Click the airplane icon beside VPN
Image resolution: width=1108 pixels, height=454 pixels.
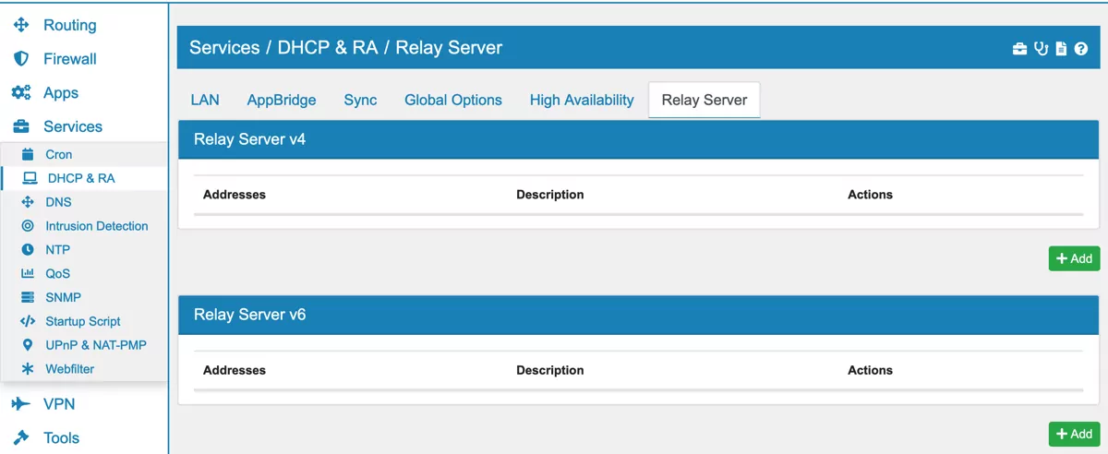[21, 404]
